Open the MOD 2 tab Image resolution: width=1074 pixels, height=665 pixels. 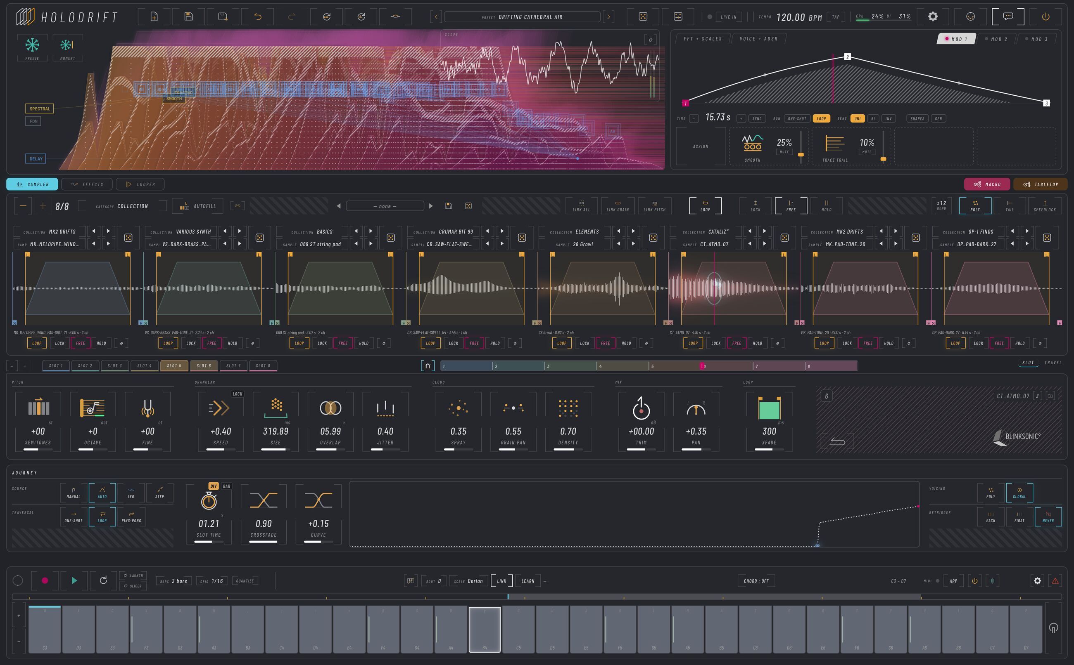pyautogui.click(x=997, y=39)
